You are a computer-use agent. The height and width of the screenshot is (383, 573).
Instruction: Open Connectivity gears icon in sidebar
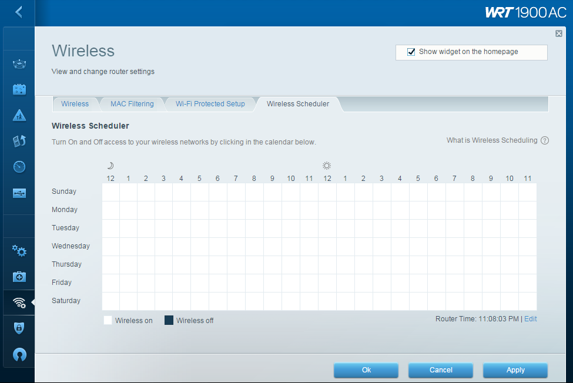pyautogui.click(x=19, y=251)
